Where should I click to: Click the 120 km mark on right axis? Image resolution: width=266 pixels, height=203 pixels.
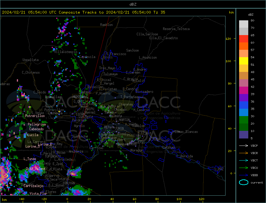coord(228,39)
